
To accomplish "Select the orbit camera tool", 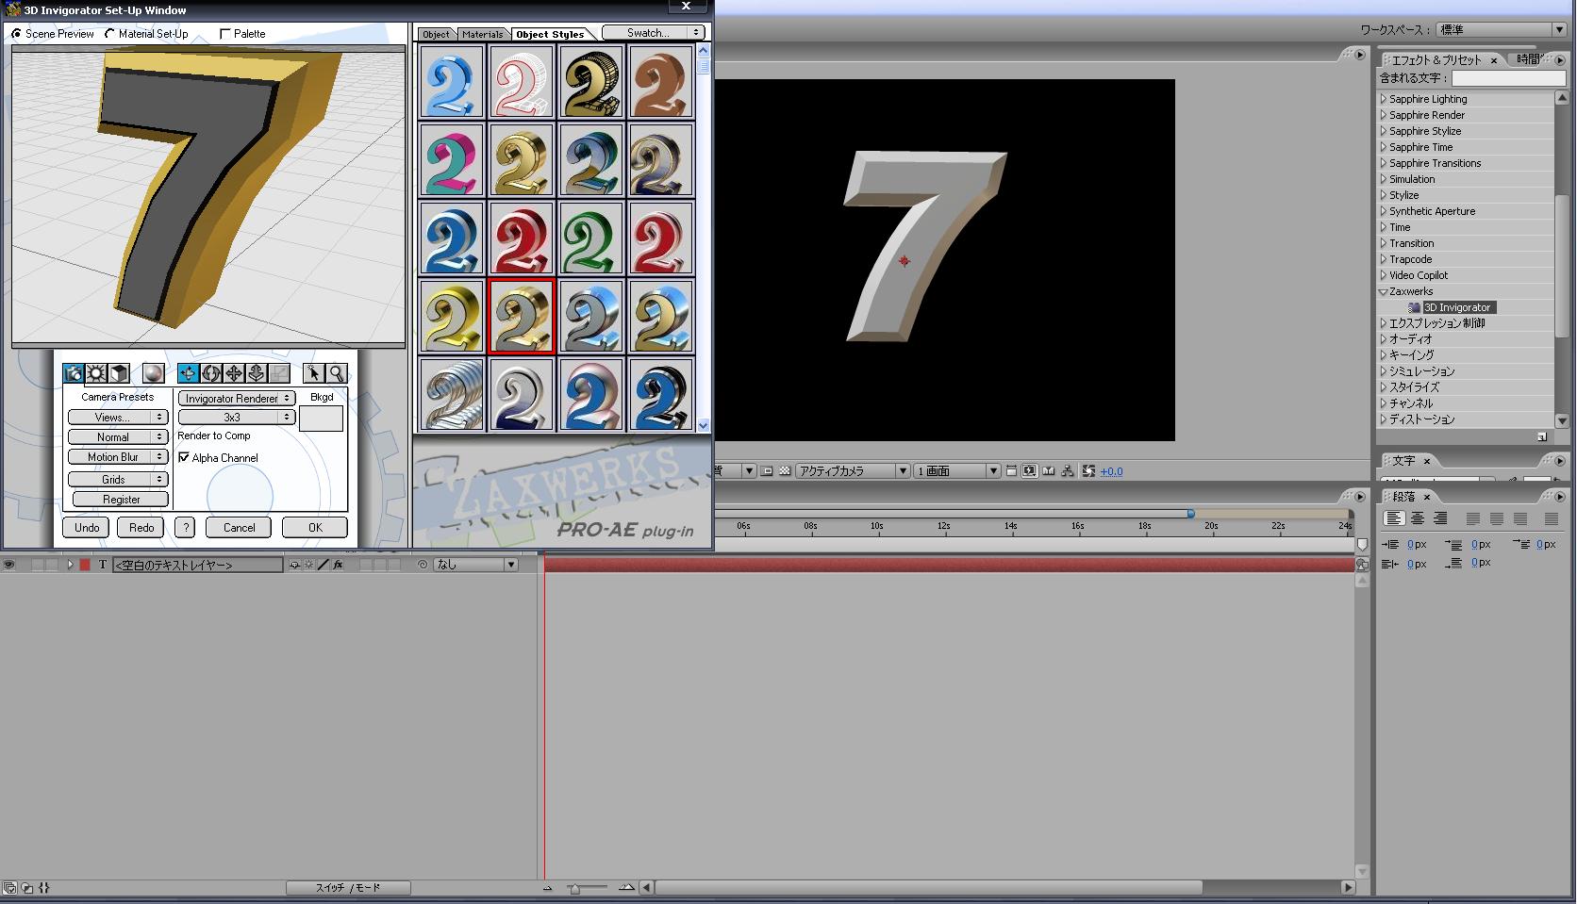I will click(x=188, y=373).
